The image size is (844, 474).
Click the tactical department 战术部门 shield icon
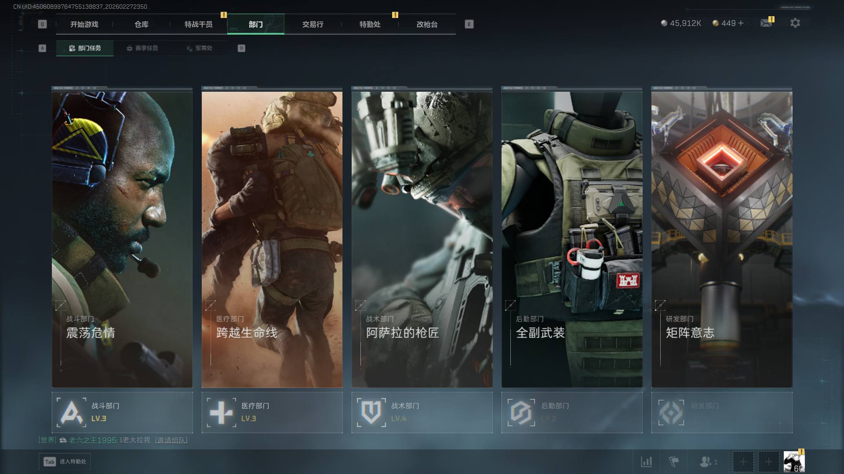pyautogui.click(x=371, y=412)
